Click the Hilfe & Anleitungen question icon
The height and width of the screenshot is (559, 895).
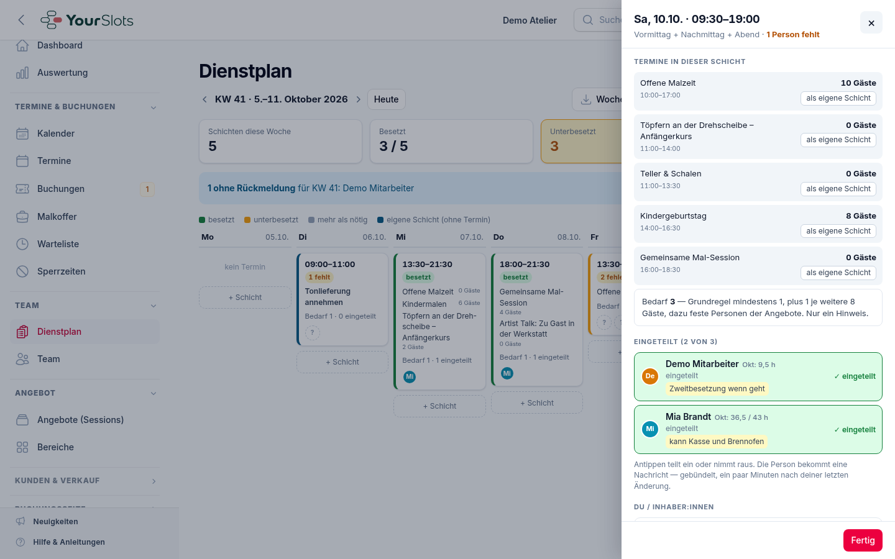(21, 542)
